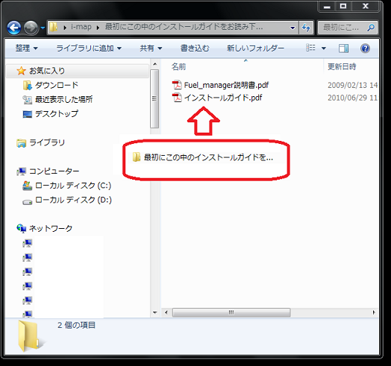This screenshot has height=366, width=391.
Task: Open address bar history dropdown arrow
Action: pyautogui.click(x=293, y=28)
